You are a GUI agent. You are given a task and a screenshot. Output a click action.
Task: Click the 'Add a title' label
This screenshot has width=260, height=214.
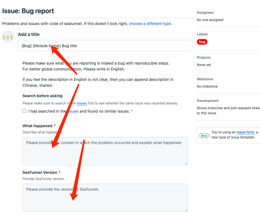pyautogui.click(x=29, y=34)
